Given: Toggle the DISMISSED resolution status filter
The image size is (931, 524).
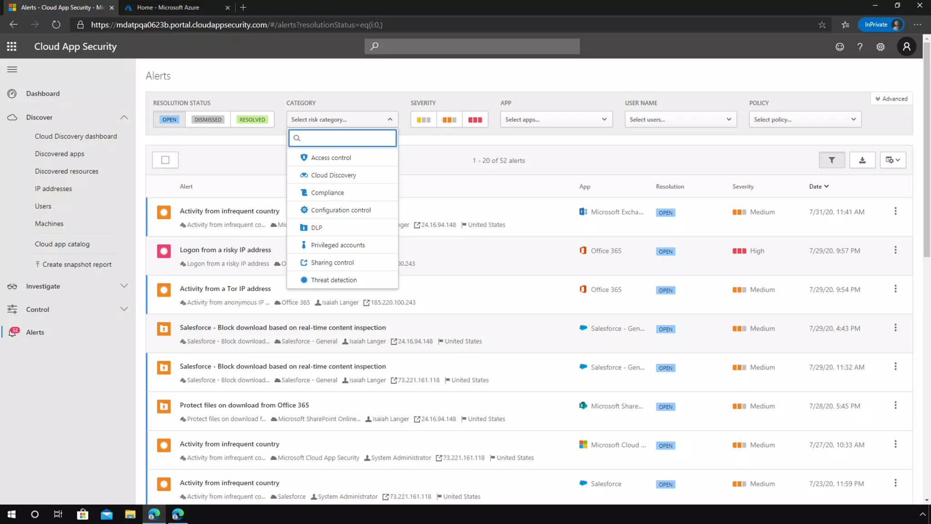Looking at the screenshot, I should click(207, 120).
